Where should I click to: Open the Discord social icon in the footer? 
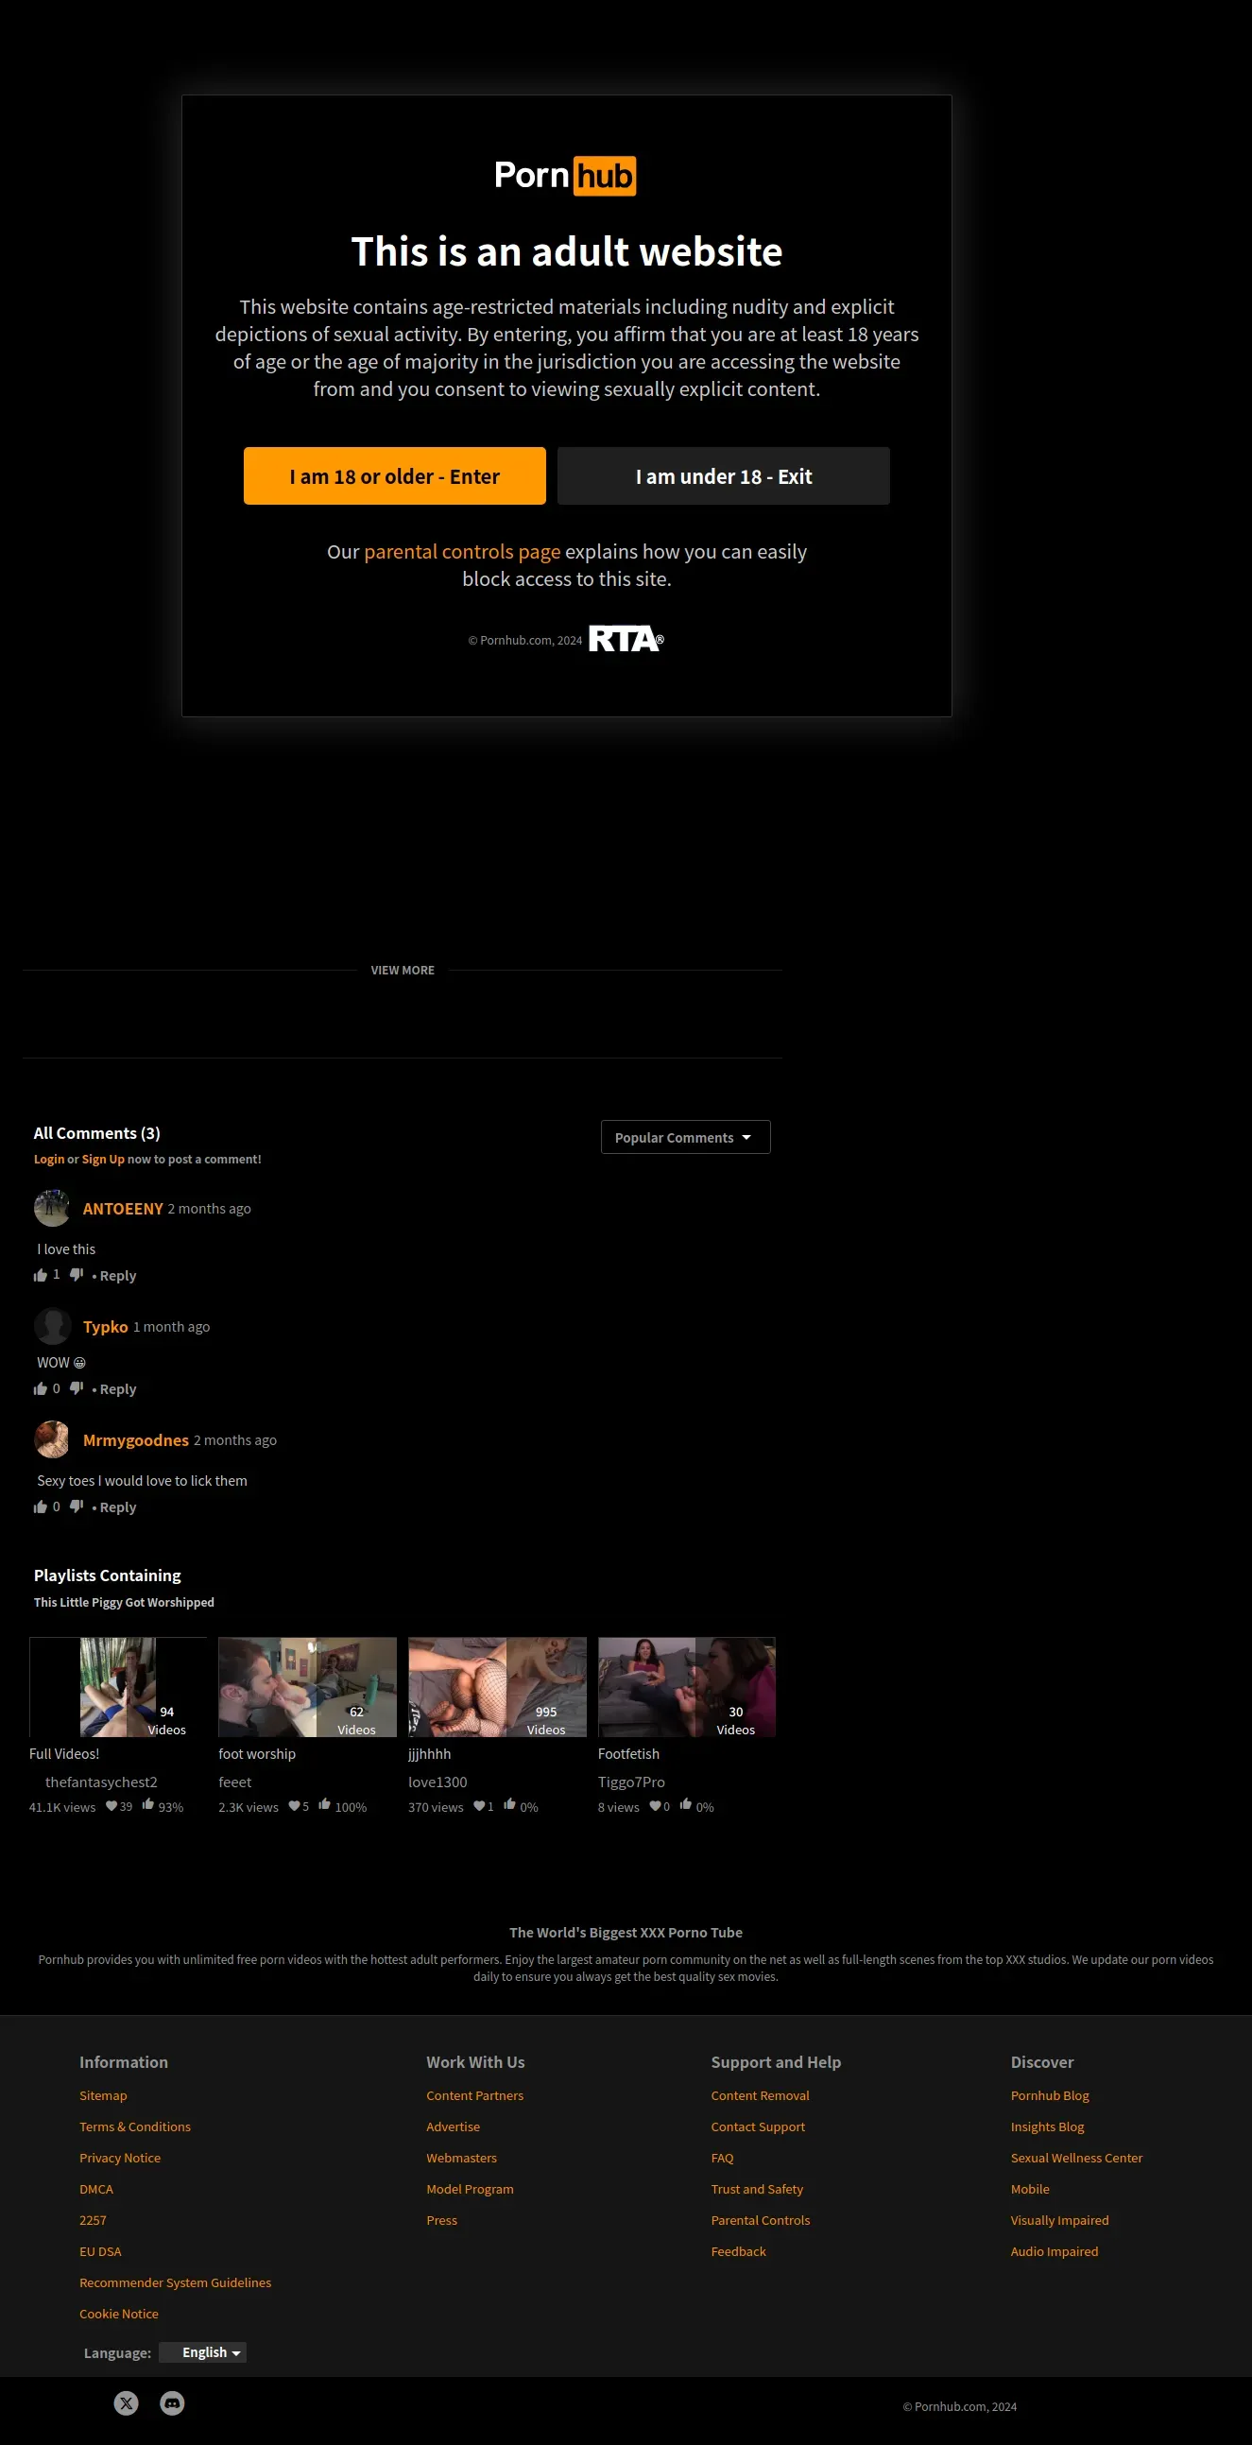click(x=172, y=2402)
